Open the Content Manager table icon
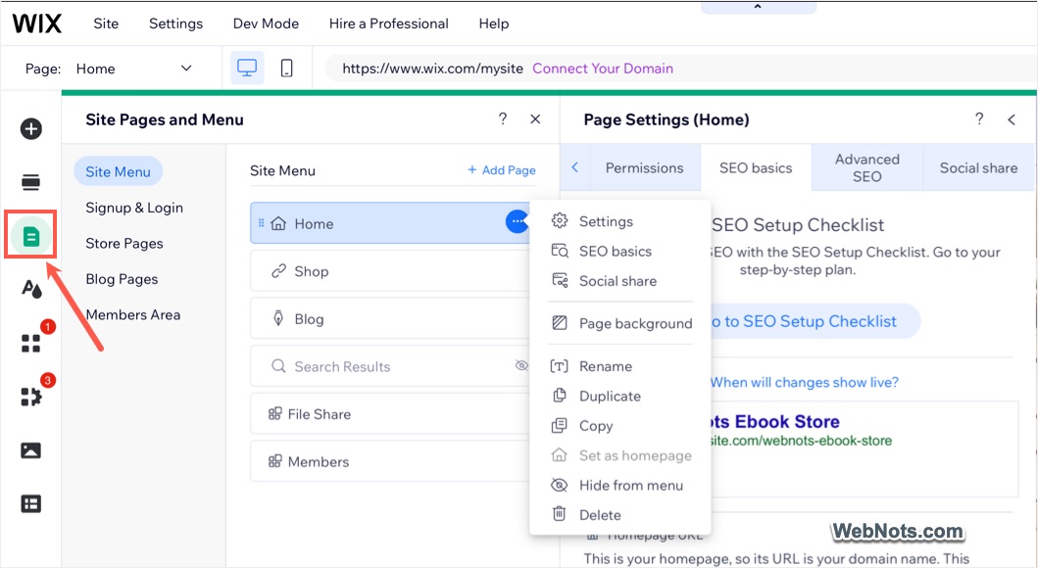 click(31, 504)
